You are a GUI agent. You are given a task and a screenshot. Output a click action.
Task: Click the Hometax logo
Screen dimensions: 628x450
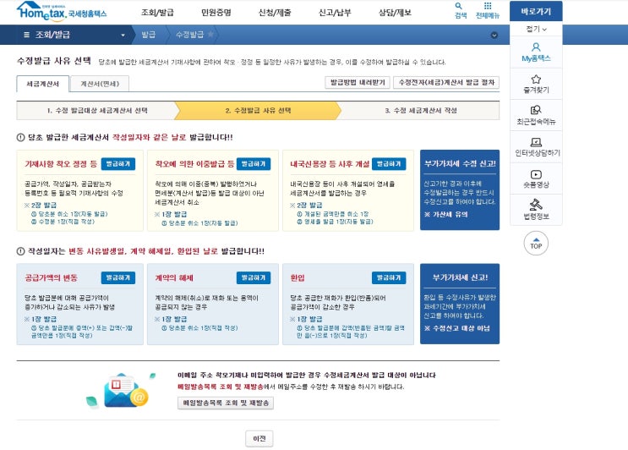tap(61, 12)
